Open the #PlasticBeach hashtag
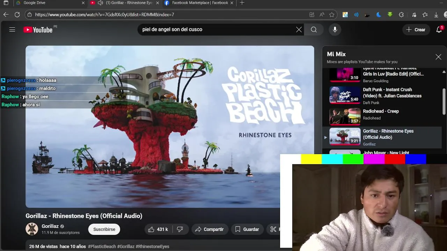Screen dimensions: 447x251 tap(102, 246)
